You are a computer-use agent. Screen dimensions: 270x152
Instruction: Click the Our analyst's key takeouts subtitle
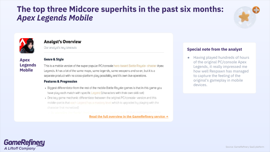60,48
